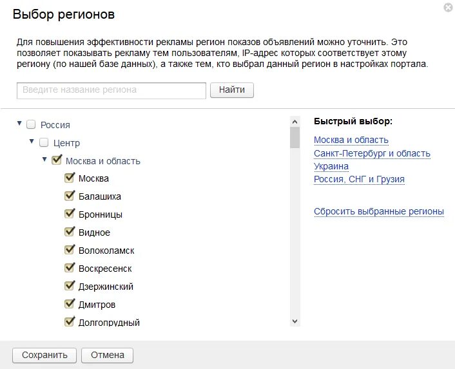Screen dimensions: 455x369
Task: Uncheck the Волоколамск checkbox
Action: (70, 250)
